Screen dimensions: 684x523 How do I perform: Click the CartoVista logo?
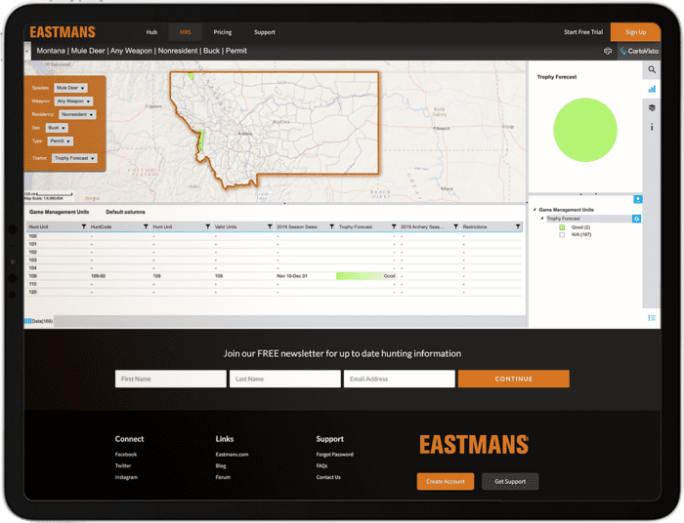639,51
